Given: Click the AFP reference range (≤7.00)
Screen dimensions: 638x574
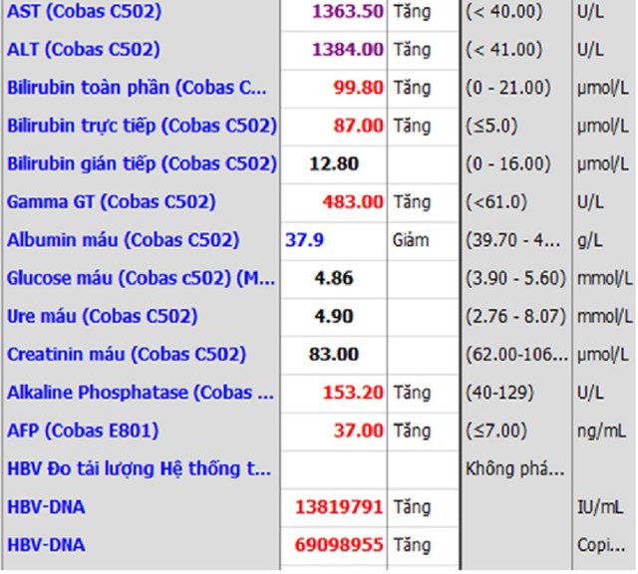Looking at the screenshot, I should pyautogui.click(x=494, y=431).
